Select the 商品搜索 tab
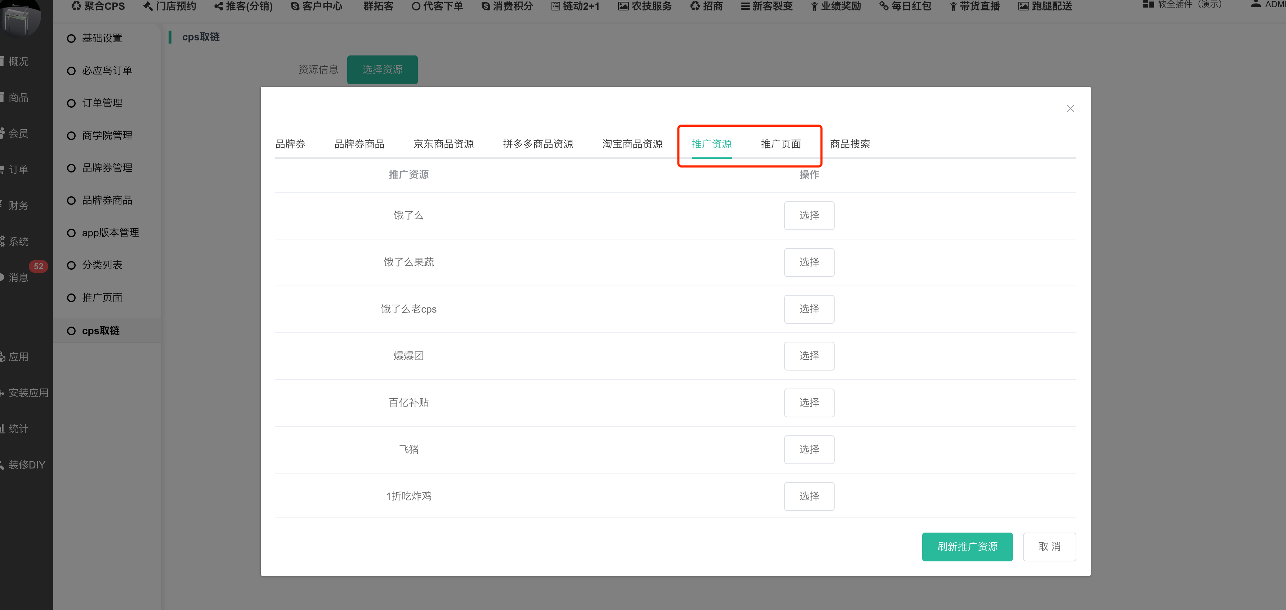The image size is (1286, 610). [x=850, y=144]
